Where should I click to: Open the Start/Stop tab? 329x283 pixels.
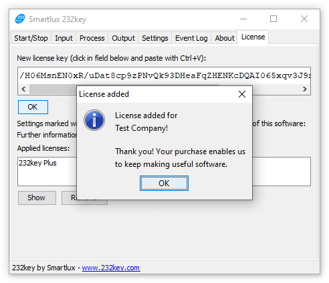tap(31, 38)
